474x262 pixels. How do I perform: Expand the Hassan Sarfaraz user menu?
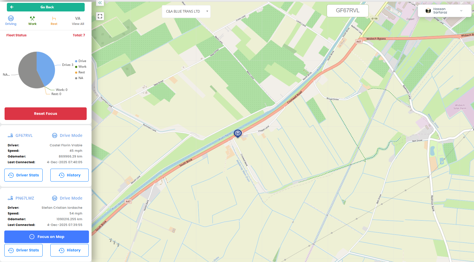tap(445, 11)
